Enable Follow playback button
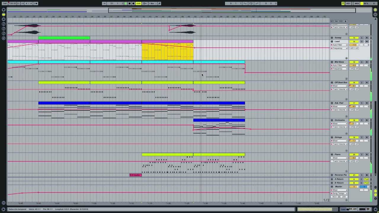 104,3
